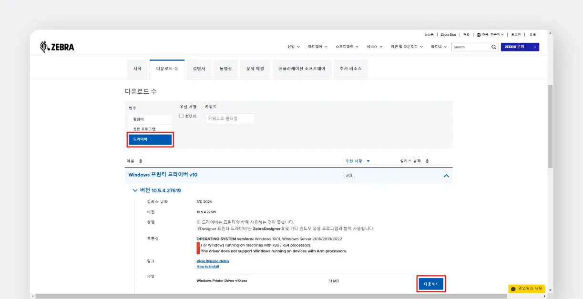
Task: Select the 펌웨어 category filter
Action: pyautogui.click(x=150, y=119)
